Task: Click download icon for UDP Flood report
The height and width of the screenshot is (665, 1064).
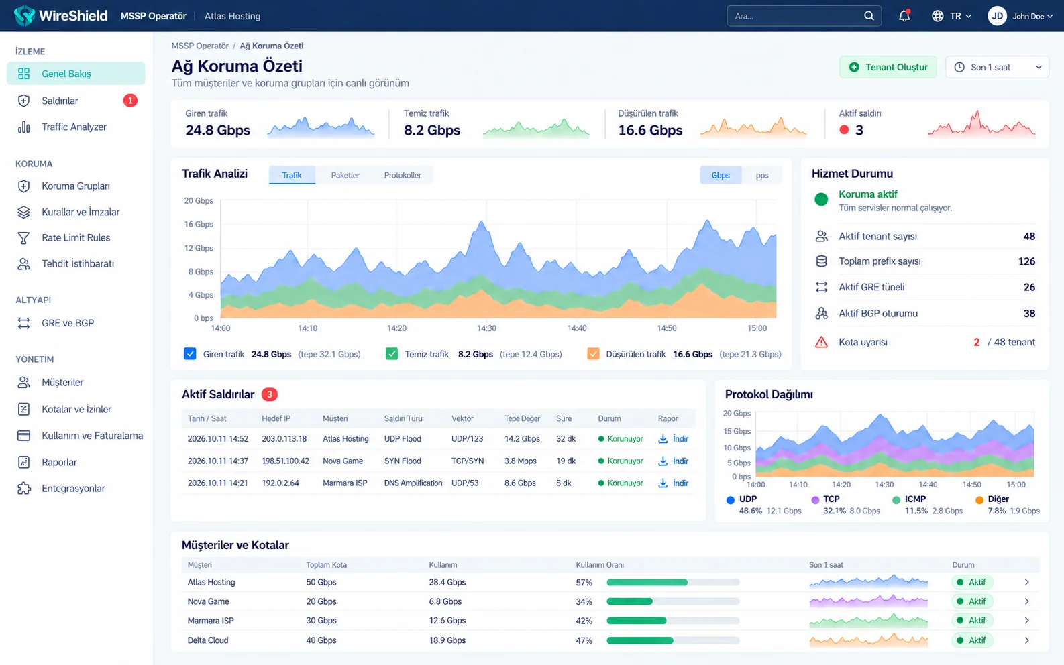Action: [663, 439]
